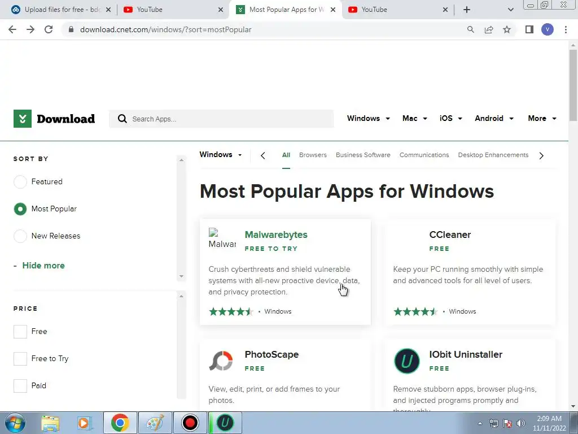Open the Malwarebytes app link
Screen dimensions: 578x434
pos(276,235)
